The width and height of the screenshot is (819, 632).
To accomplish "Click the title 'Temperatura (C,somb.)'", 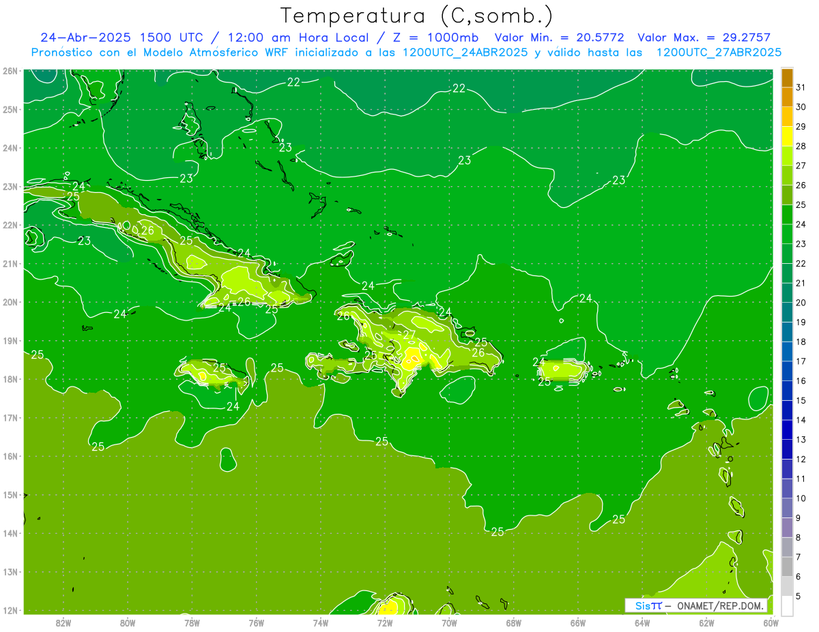I will point(417,16).
